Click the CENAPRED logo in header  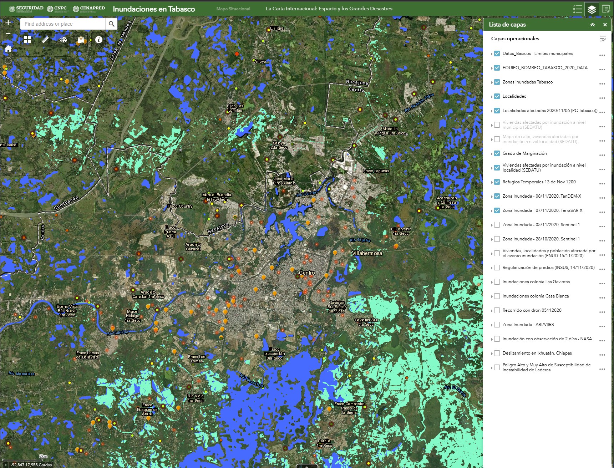pyautogui.click(x=89, y=9)
